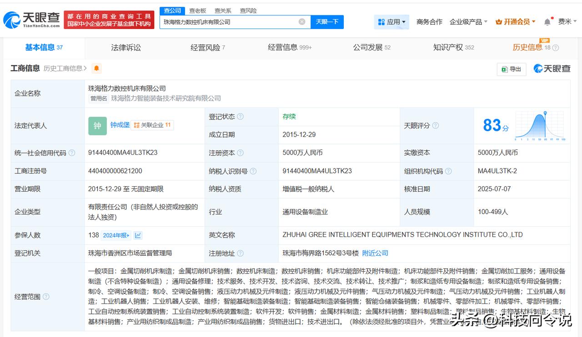Click the 存续 status text
The image size is (582, 337).
tap(289, 116)
